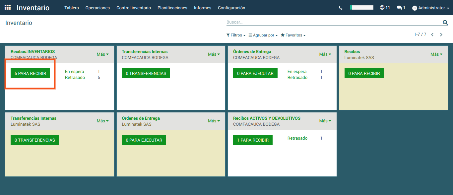
Task: Open the apps grid menu icon
Action: [x=8, y=7]
